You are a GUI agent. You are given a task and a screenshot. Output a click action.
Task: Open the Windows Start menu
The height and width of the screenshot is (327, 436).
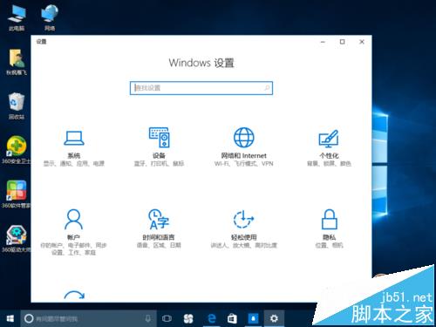coord(10,318)
